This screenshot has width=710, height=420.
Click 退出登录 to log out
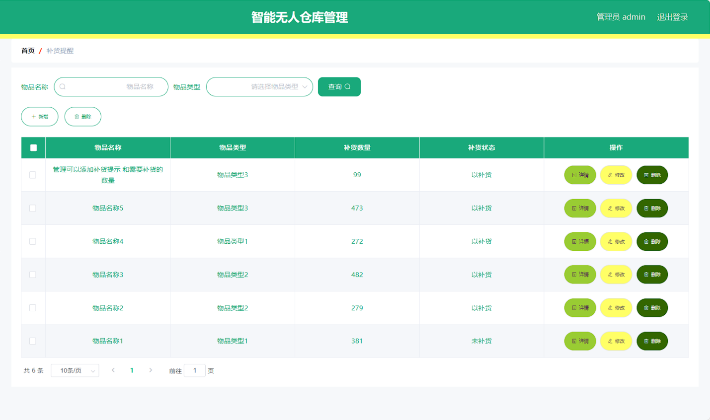[x=672, y=17]
